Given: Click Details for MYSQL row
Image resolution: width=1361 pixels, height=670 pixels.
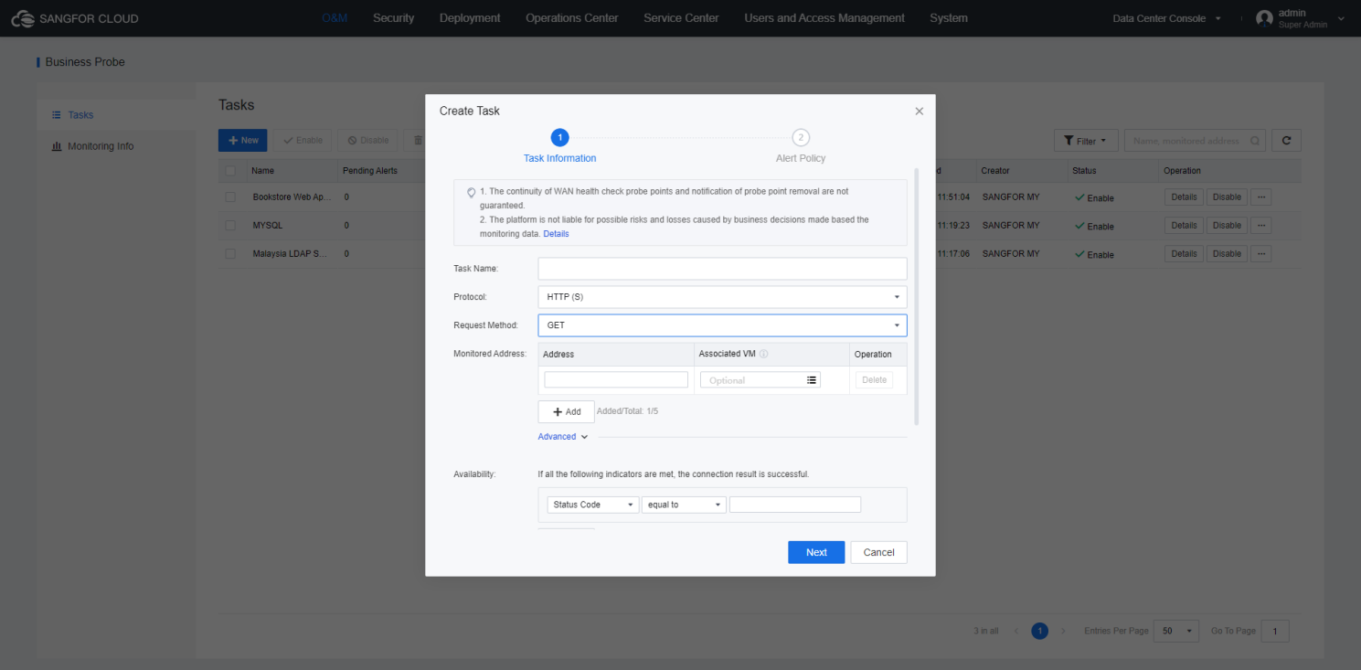Looking at the screenshot, I should [1184, 226].
